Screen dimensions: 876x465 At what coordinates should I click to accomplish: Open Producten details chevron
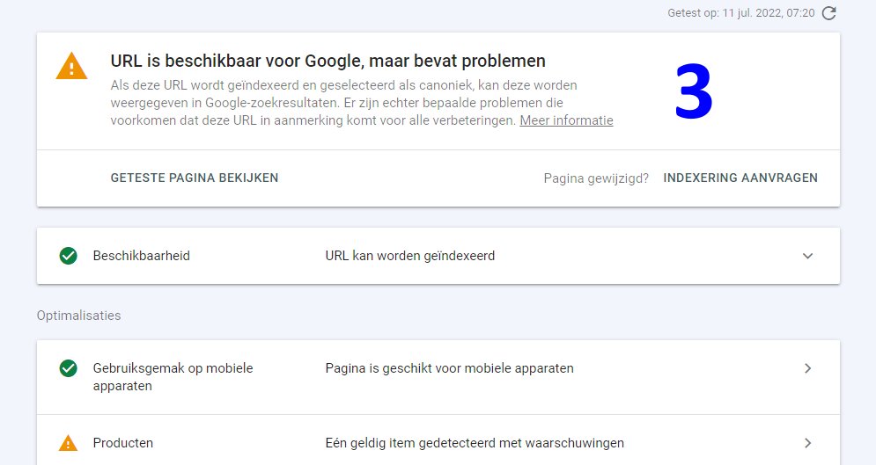pyautogui.click(x=807, y=443)
